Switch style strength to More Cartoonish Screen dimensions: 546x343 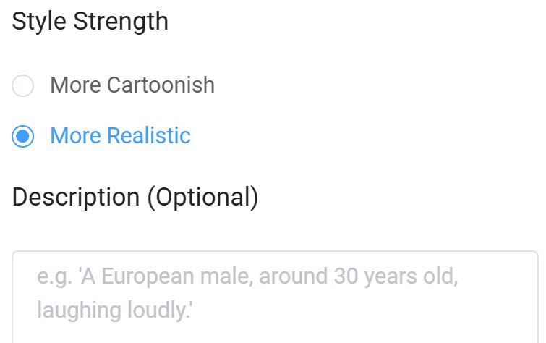pyautogui.click(x=23, y=85)
